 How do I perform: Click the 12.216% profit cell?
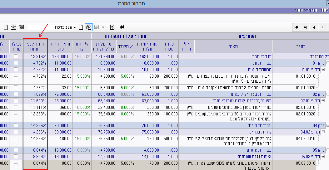coord(35,56)
